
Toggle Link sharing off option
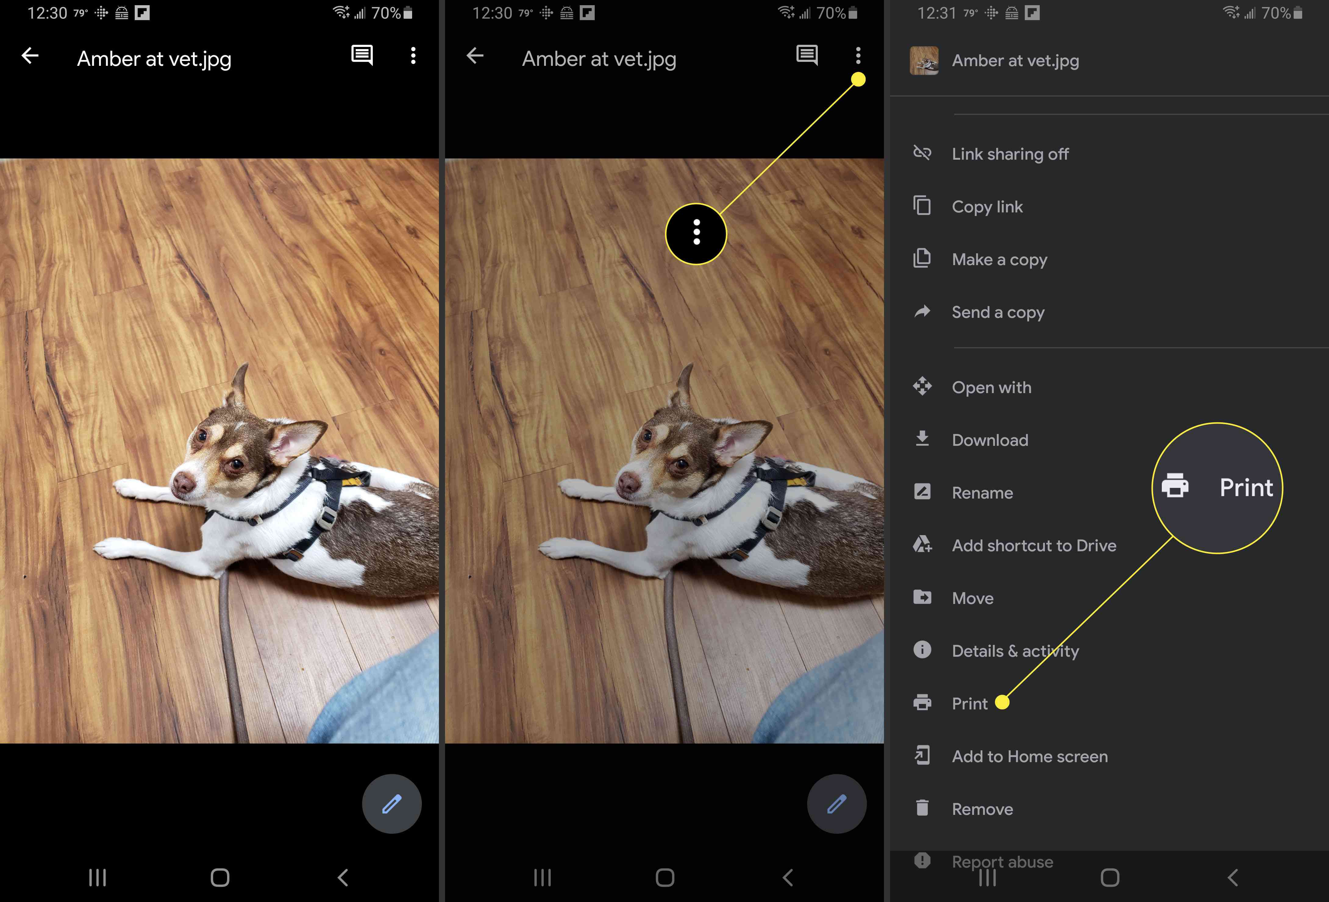coord(1010,153)
